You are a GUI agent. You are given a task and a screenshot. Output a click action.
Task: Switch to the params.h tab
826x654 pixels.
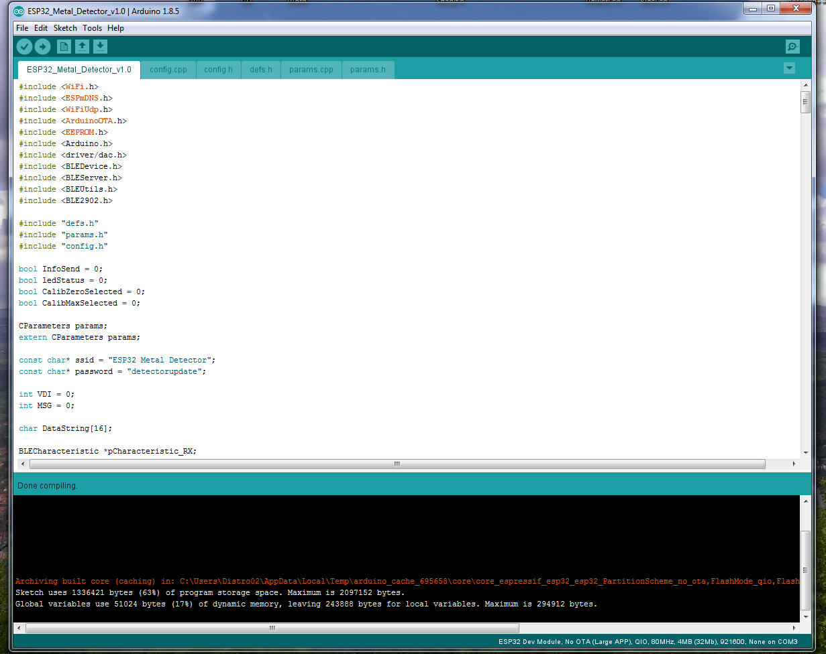[368, 70]
